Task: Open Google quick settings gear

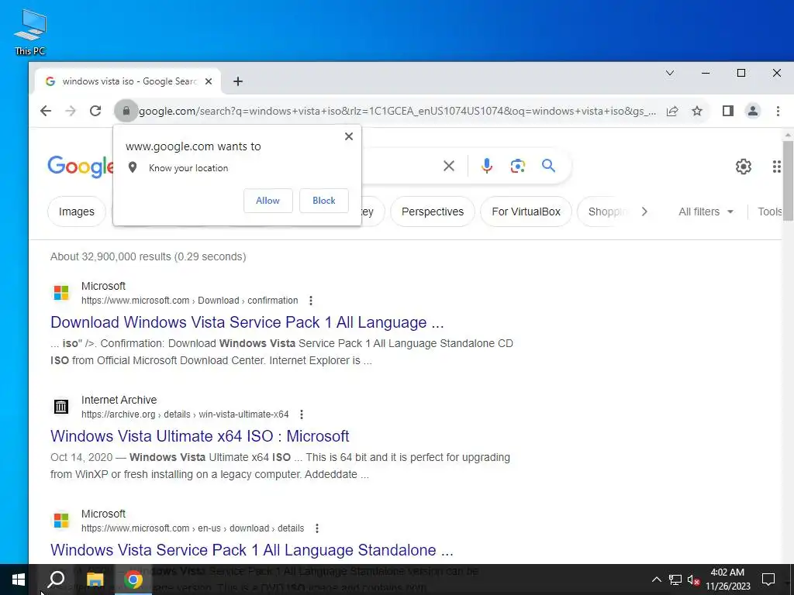Action: 744,167
